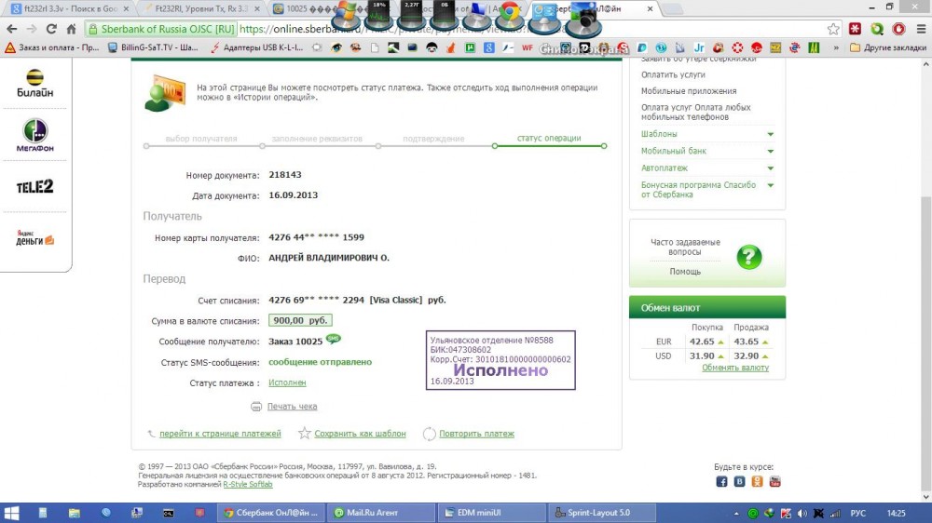The width and height of the screenshot is (932, 523).
Task: Open Sberbank Facebook page icon
Action: click(721, 481)
